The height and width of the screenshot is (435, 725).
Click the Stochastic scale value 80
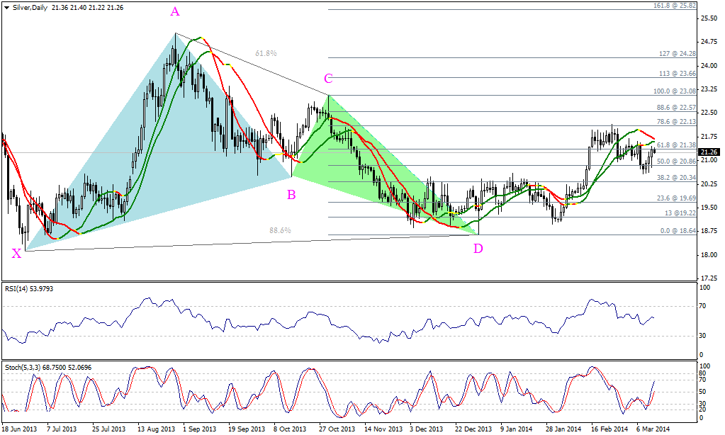coord(702,373)
